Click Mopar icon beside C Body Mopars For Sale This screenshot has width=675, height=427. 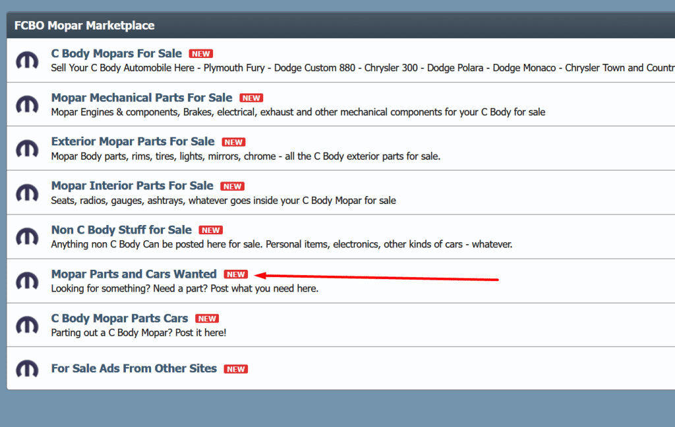[27, 61]
